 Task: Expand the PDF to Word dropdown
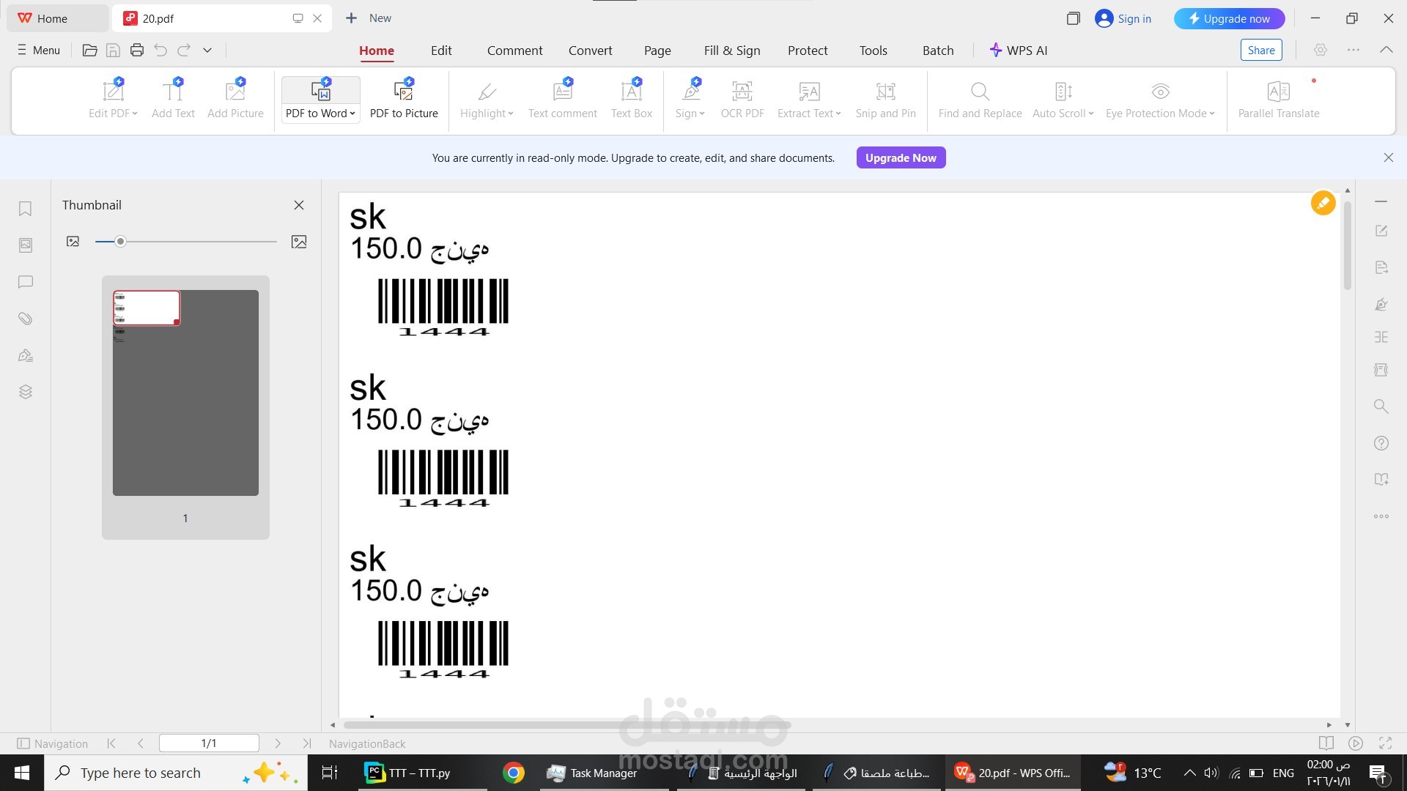pyautogui.click(x=352, y=114)
